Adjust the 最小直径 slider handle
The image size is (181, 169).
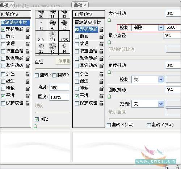(x=109, y=42)
